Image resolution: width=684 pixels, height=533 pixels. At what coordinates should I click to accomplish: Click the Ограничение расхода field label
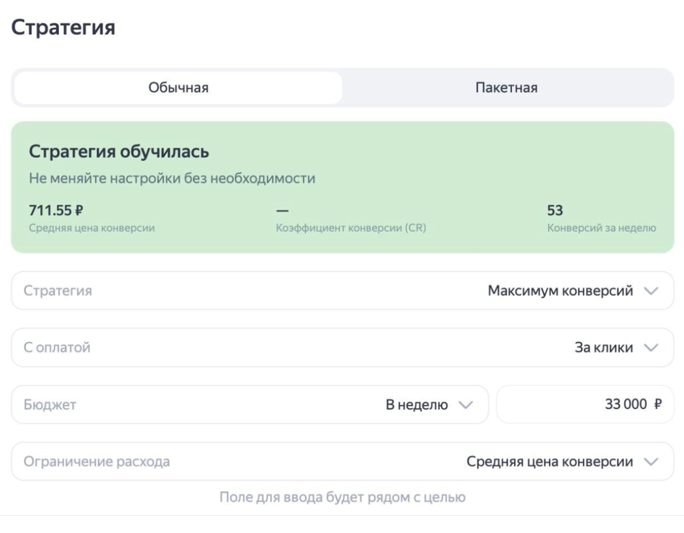[97, 461]
